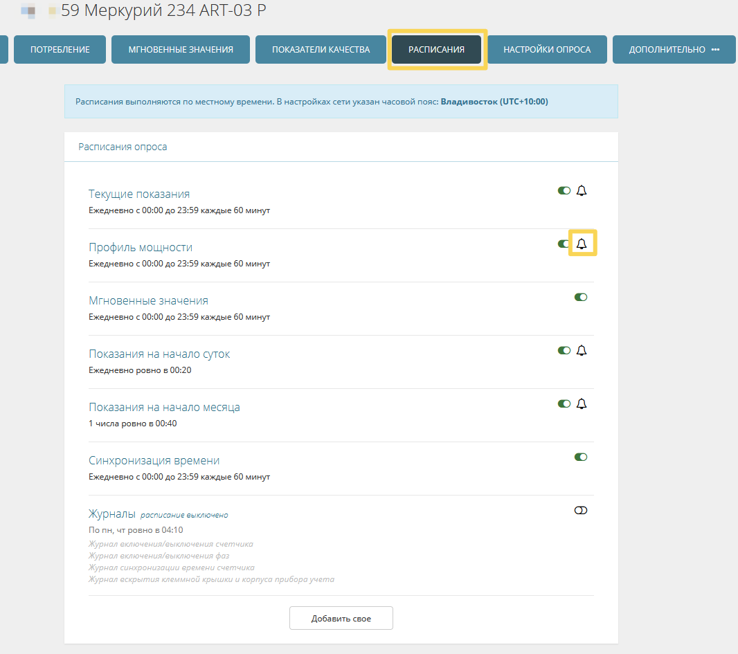Click the device icon beside 59 Меркурий title
This screenshot has height=654, width=738.
coord(28,10)
